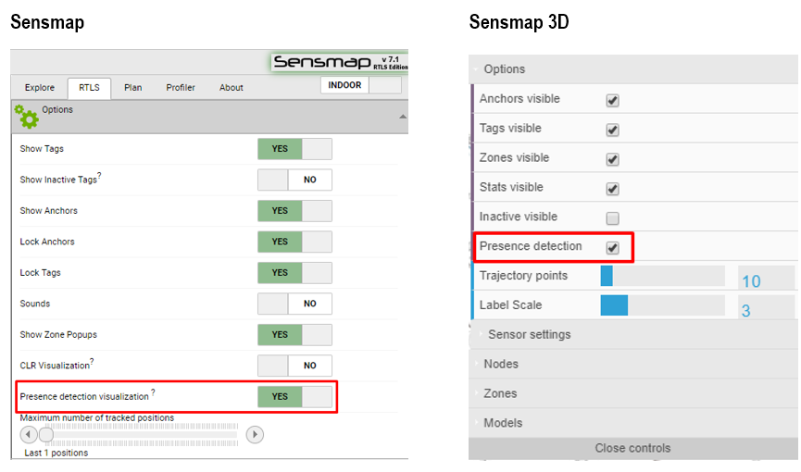The width and height of the screenshot is (801, 472).
Task: Uncheck the Anchors visible checkbox
Action: pos(612,100)
